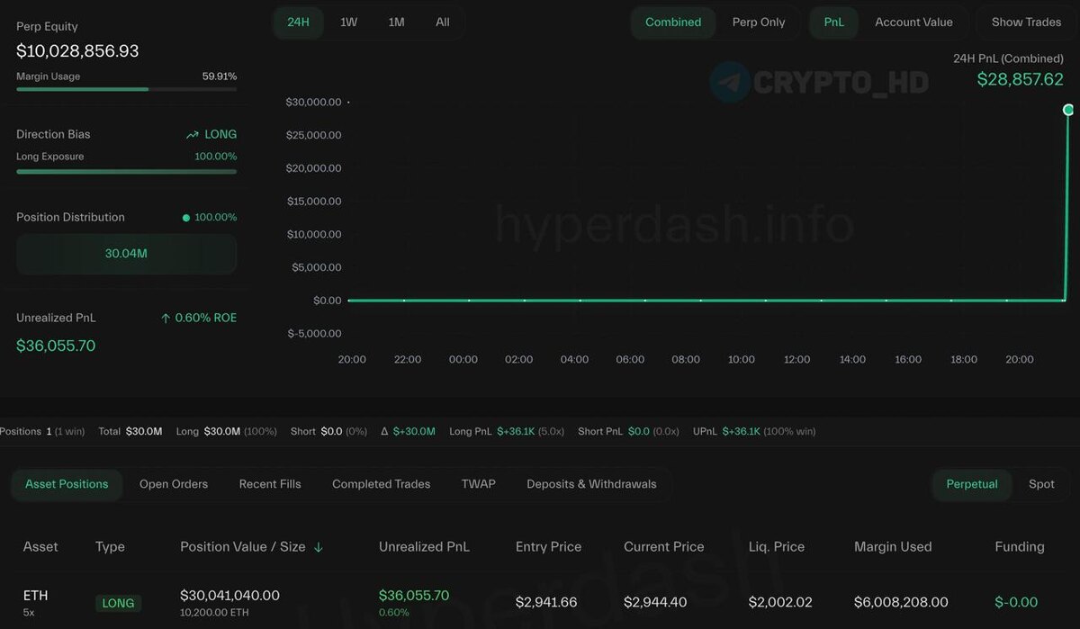Click the Unrealized PnL $36,055.70 summary
The image size is (1080, 629).
(56, 346)
